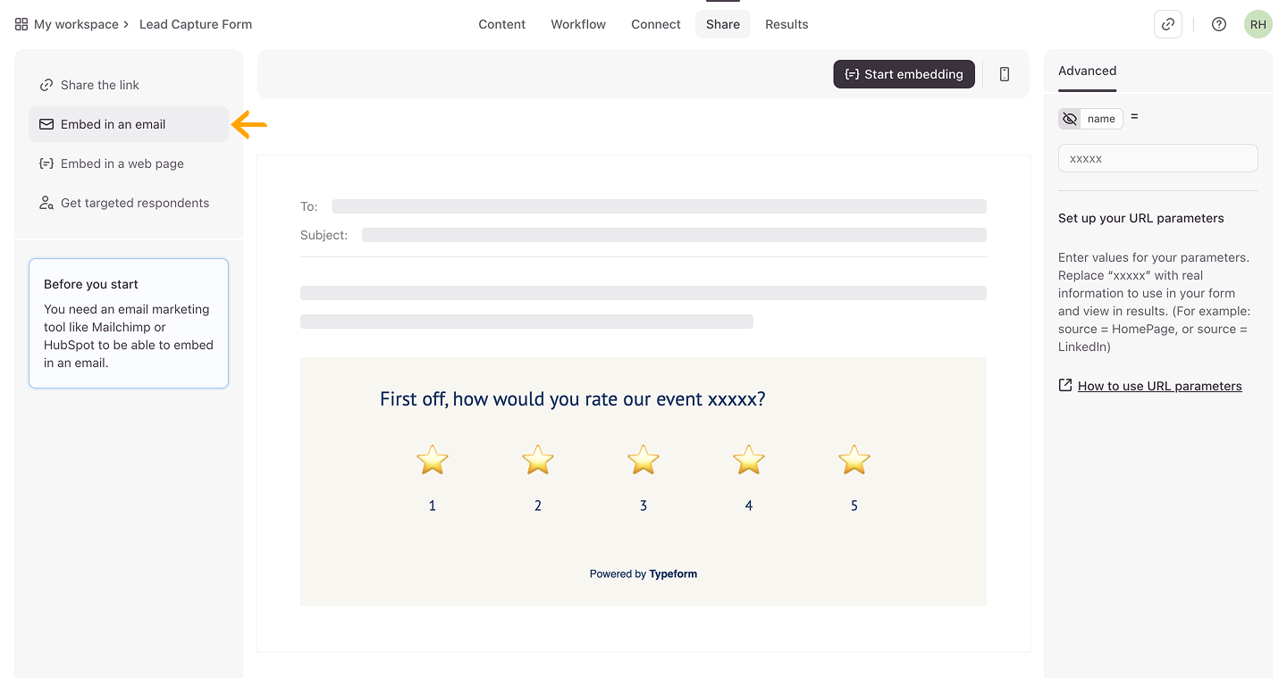Click the third star rating
1287x678 pixels.
coord(643,460)
